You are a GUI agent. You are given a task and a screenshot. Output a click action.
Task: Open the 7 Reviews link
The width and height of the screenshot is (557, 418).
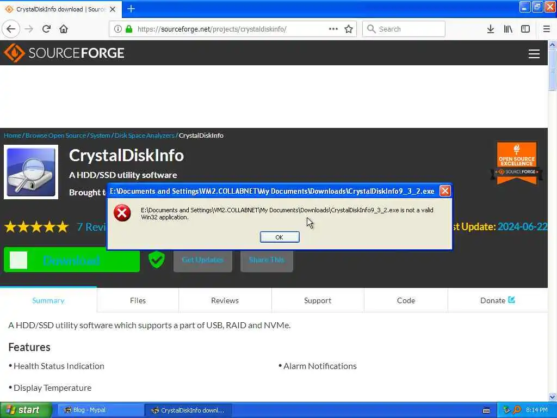coord(91,227)
